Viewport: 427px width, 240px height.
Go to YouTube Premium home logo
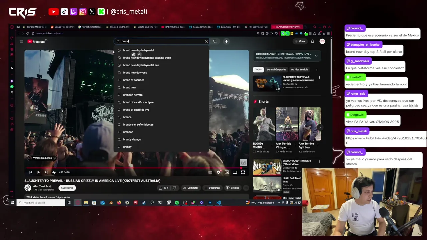[37, 41]
